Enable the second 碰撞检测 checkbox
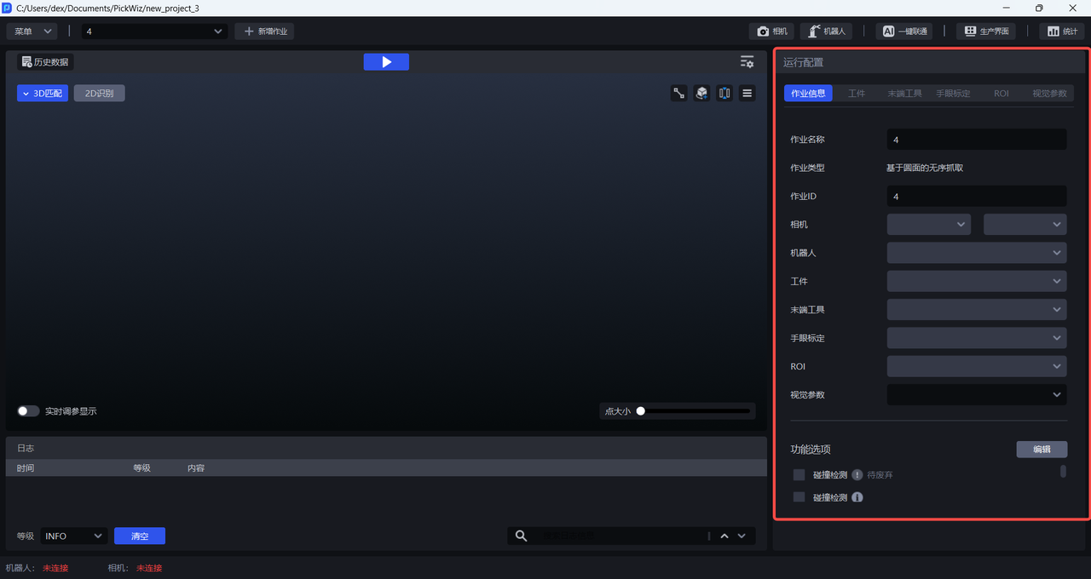This screenshot has height=579, width=1091. click(x=799, y=497)
